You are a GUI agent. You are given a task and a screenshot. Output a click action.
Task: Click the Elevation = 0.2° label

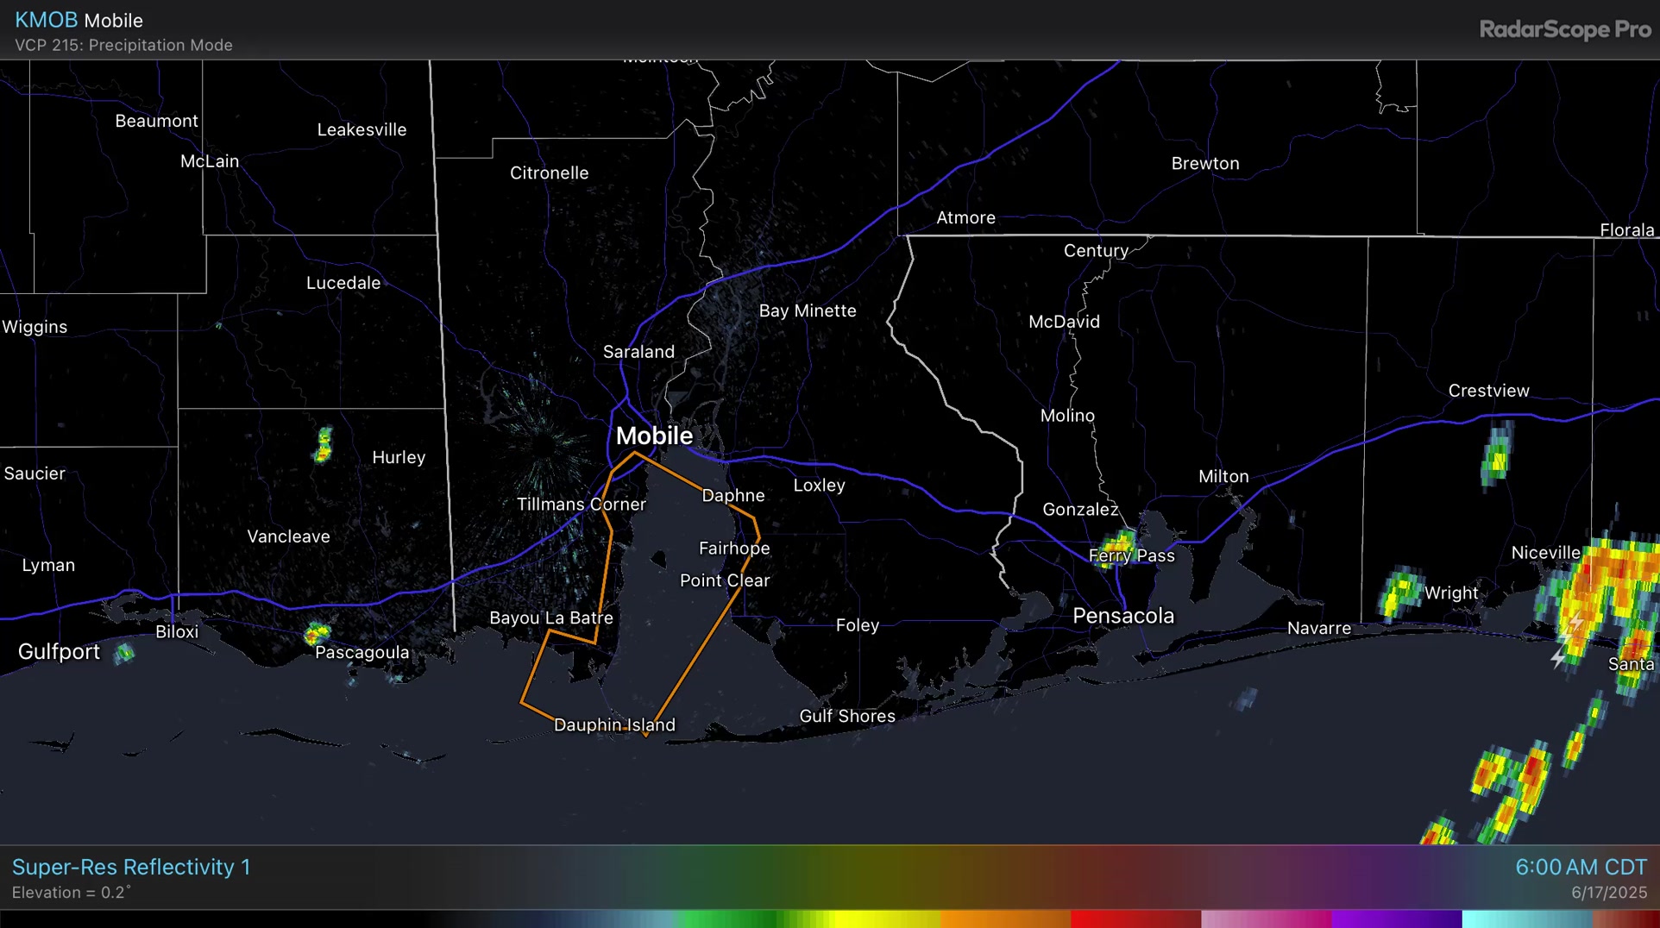72,893
